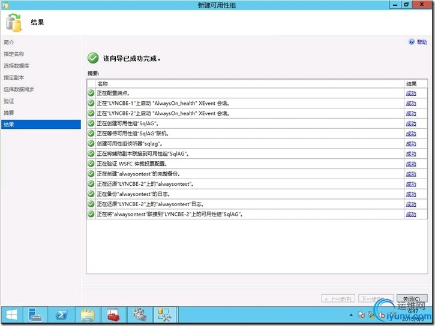435x326 pixels.
Task: Open 成功 link for LYNCBE-1 XEvent row
Action: pos(411,103)
